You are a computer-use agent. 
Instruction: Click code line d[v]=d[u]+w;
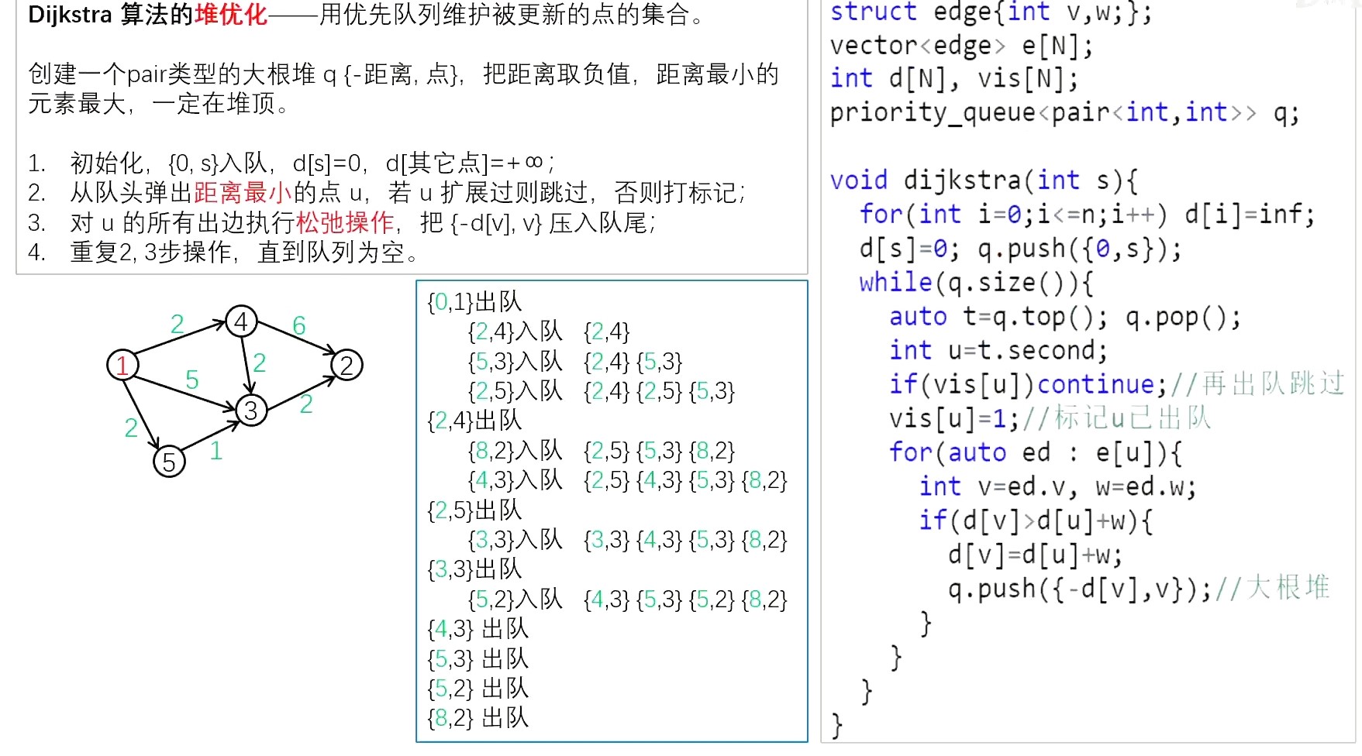(1035, 555)
